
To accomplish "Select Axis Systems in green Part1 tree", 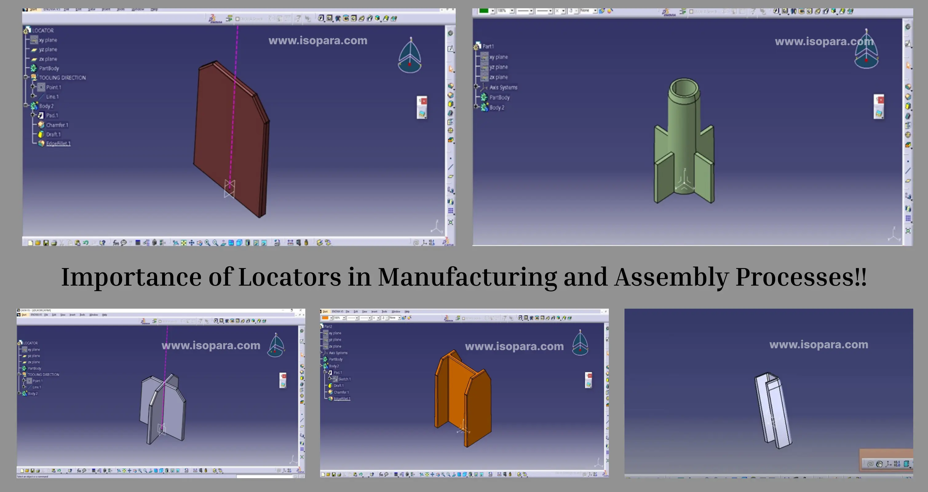I will coord(503,88).
